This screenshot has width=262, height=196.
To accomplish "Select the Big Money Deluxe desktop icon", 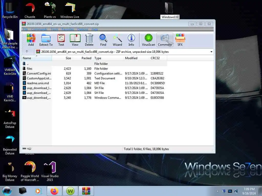I will point(10,172).
